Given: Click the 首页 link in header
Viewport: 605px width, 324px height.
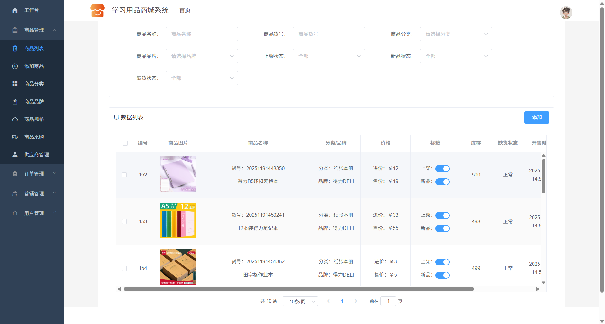Looking at the screenshot, I should pyautogui.click(x=185, y=10).
